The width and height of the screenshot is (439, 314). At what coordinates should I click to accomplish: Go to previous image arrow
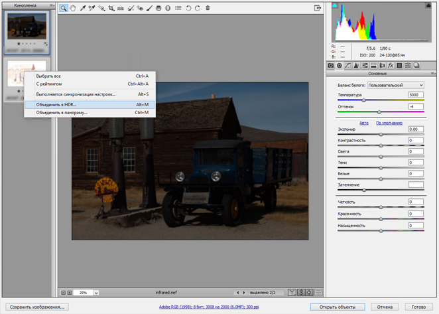(237, 292)
